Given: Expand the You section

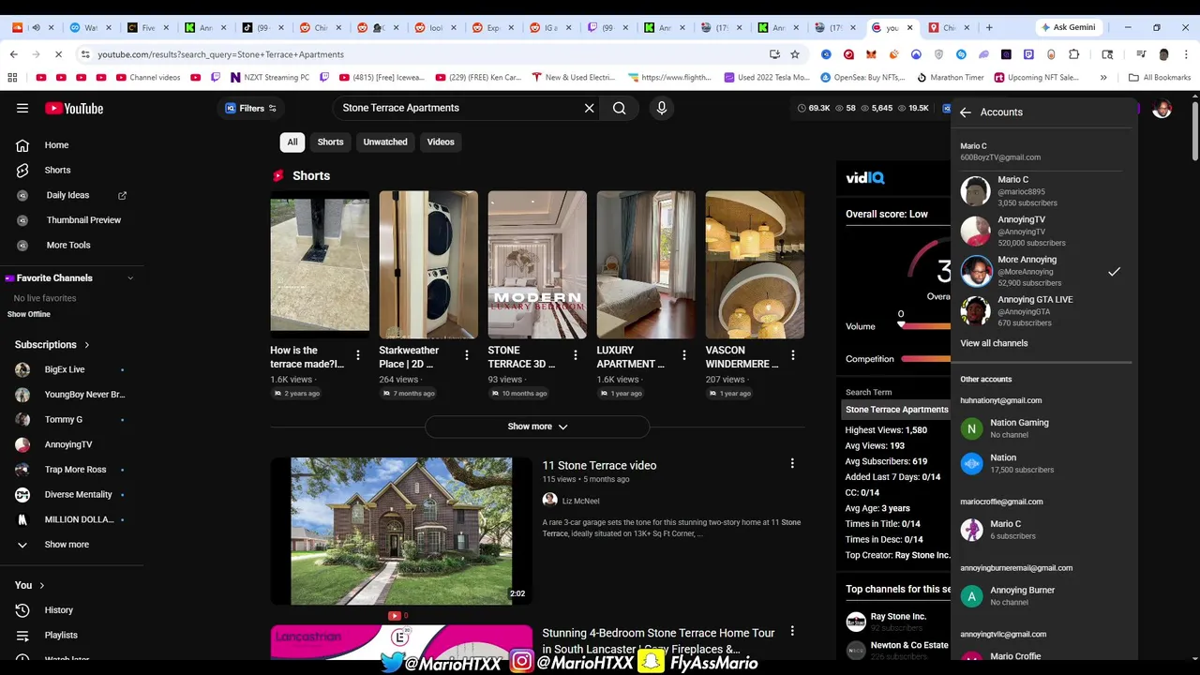Looking at the screenshot, I should [30, 585].
